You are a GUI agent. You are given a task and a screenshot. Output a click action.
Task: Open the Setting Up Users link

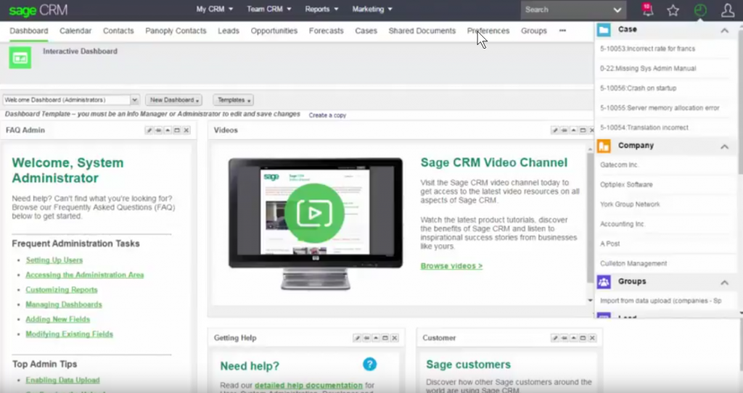tap(54, 260)
